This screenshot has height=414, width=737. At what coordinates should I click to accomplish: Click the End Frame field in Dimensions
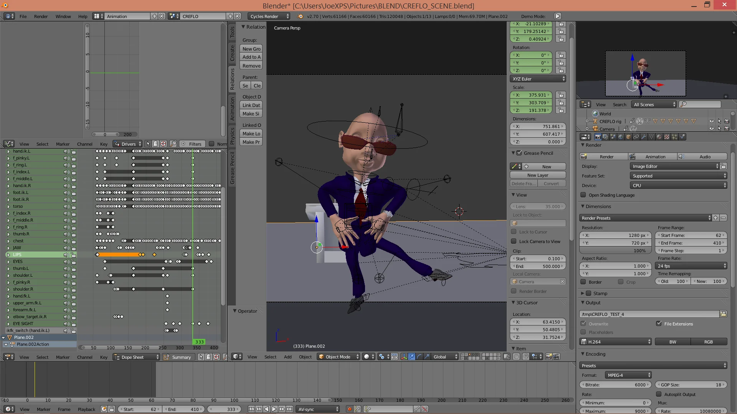(x=690, y=243)
